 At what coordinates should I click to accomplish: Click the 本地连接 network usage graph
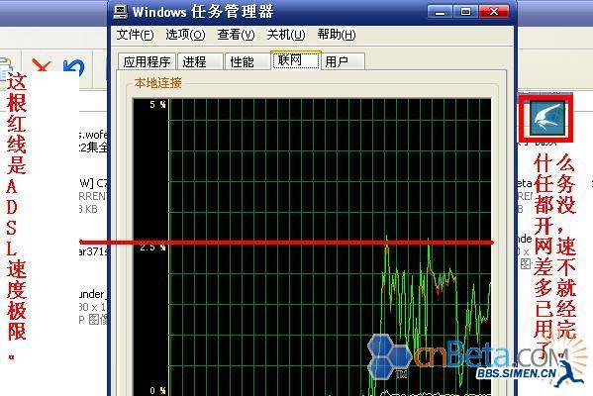pos(312,247)
